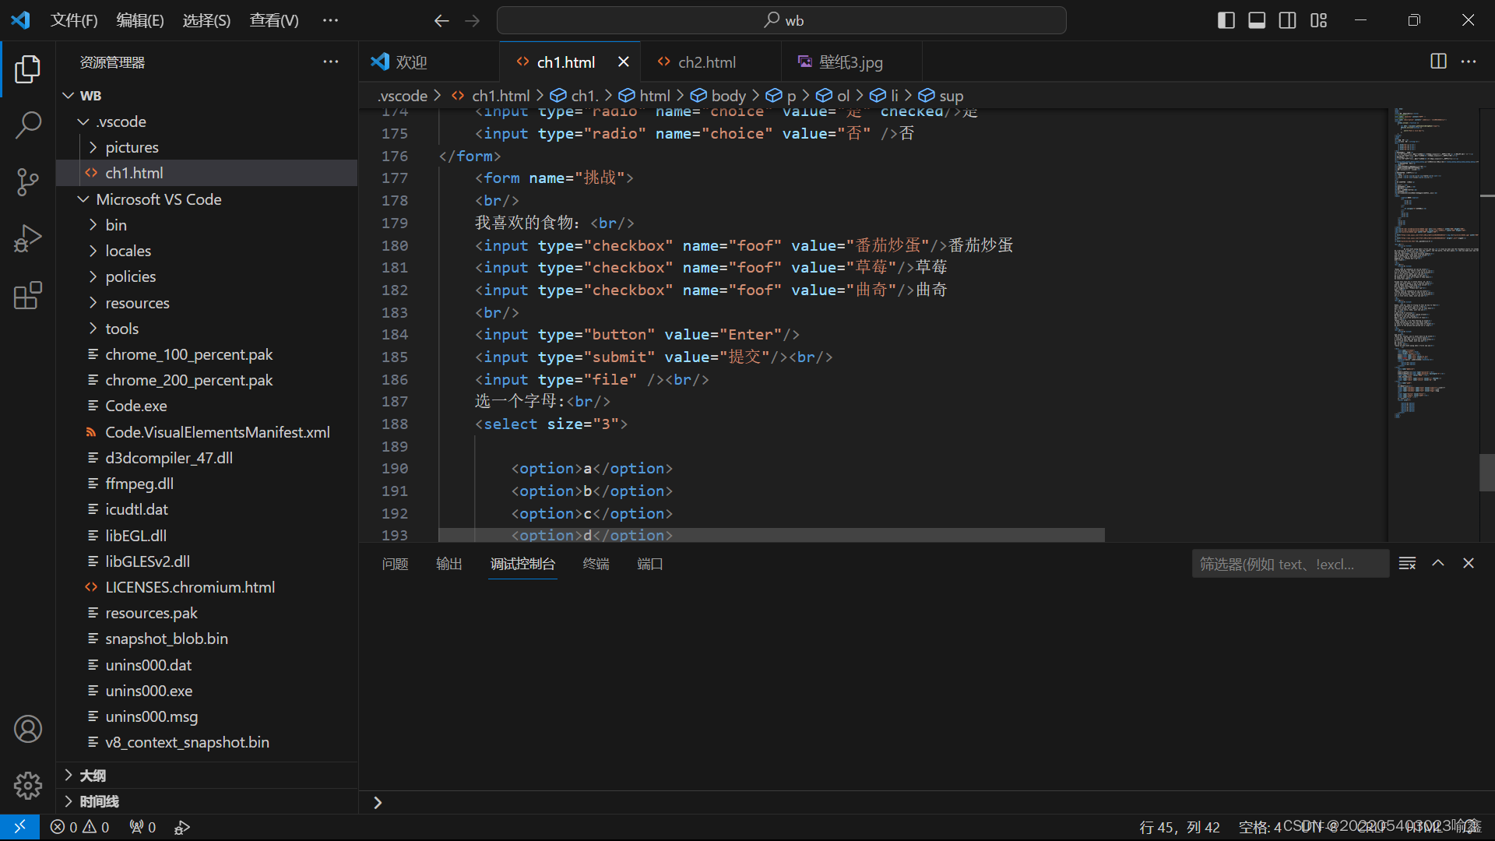Open Manage settings gear icon
The height and width of the screenshot is (841, 1495).
pyautogui.click(x=28, y=785)
